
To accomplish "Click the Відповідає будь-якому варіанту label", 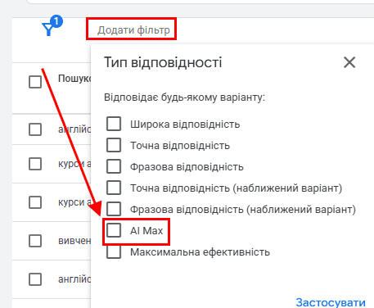I will [x=184, y=97].
